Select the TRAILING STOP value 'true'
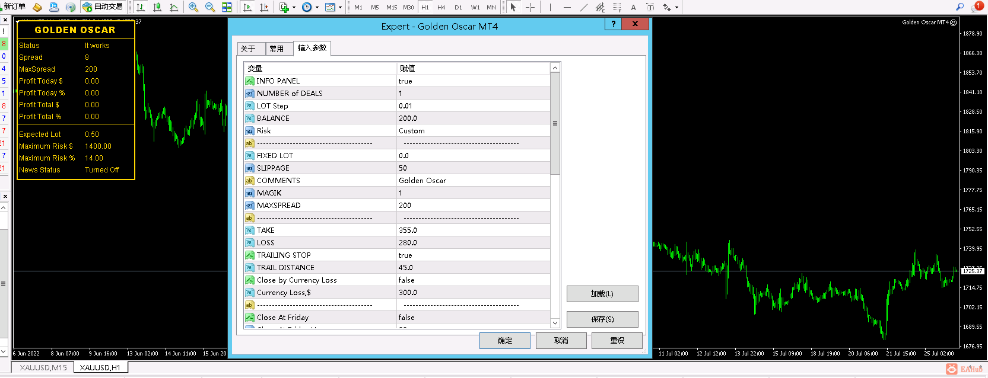 [405, 255]
